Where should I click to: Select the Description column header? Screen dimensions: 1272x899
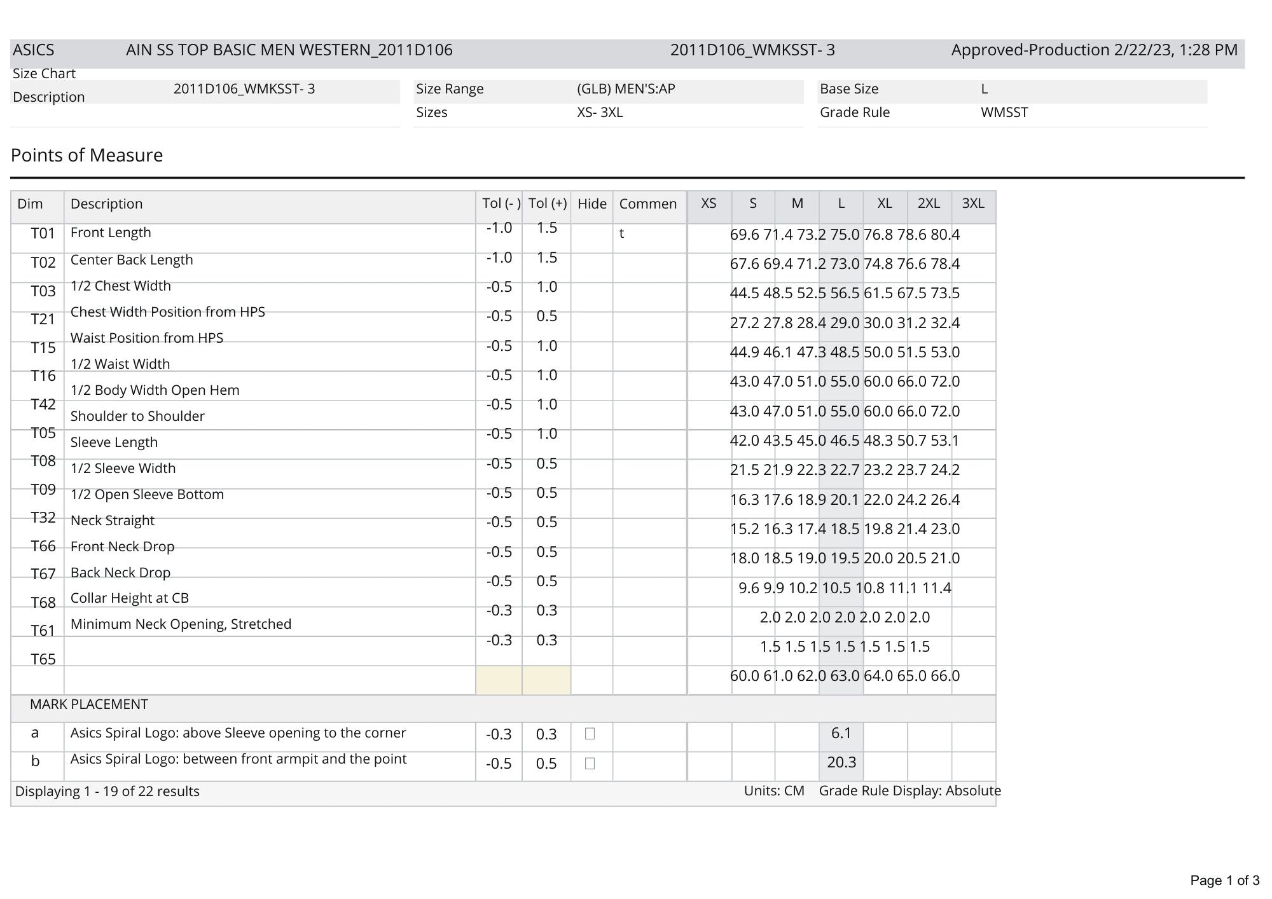tap(107, 203)
